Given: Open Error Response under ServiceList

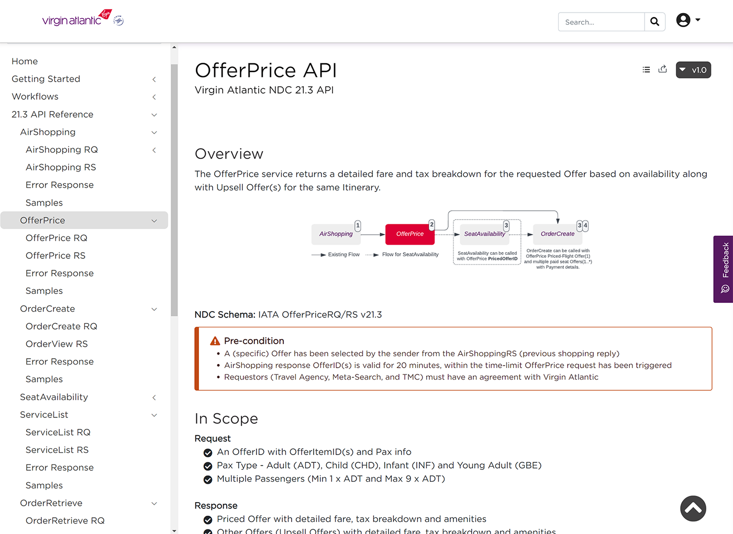Looking at the screenshot, I should [x=60, y=468].
